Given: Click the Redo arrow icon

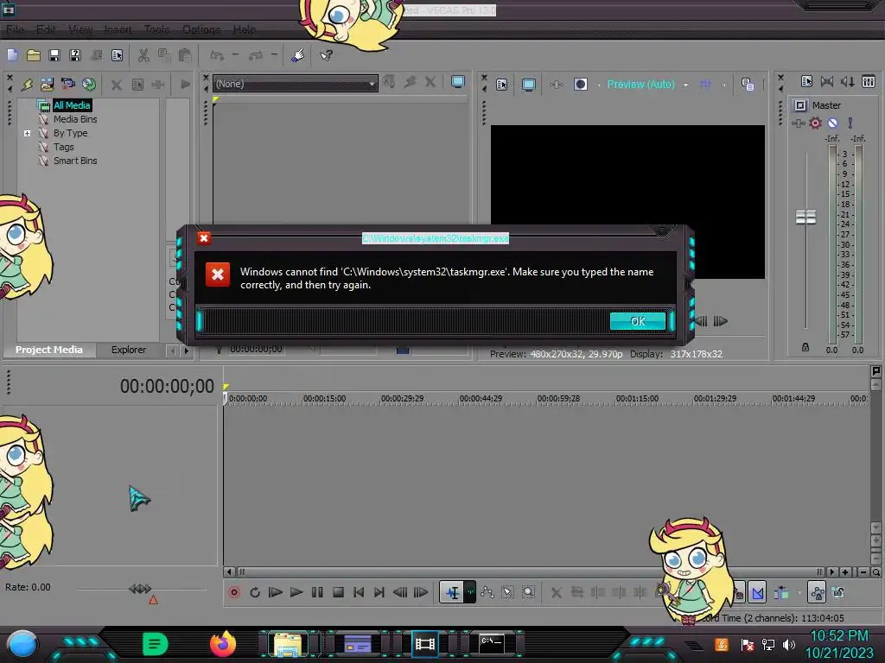Looking at the screenshot, I should (256, 55).
